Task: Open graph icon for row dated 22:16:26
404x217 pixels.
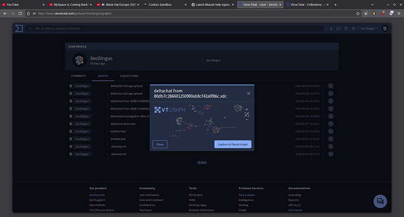Action: 331,131
